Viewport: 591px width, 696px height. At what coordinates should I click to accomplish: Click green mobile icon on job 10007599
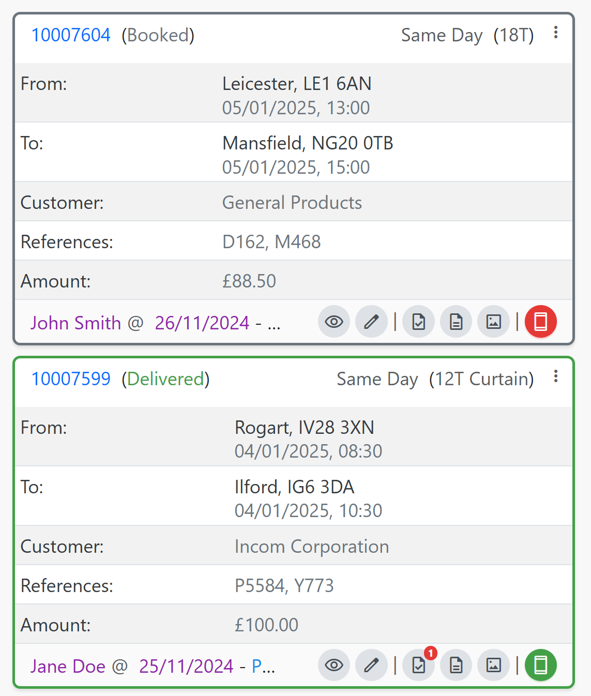point(541,665)
